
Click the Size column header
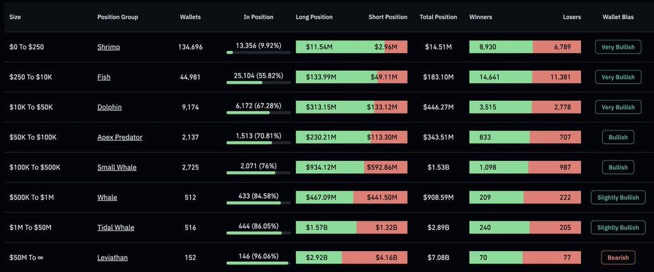coord(15,17)
